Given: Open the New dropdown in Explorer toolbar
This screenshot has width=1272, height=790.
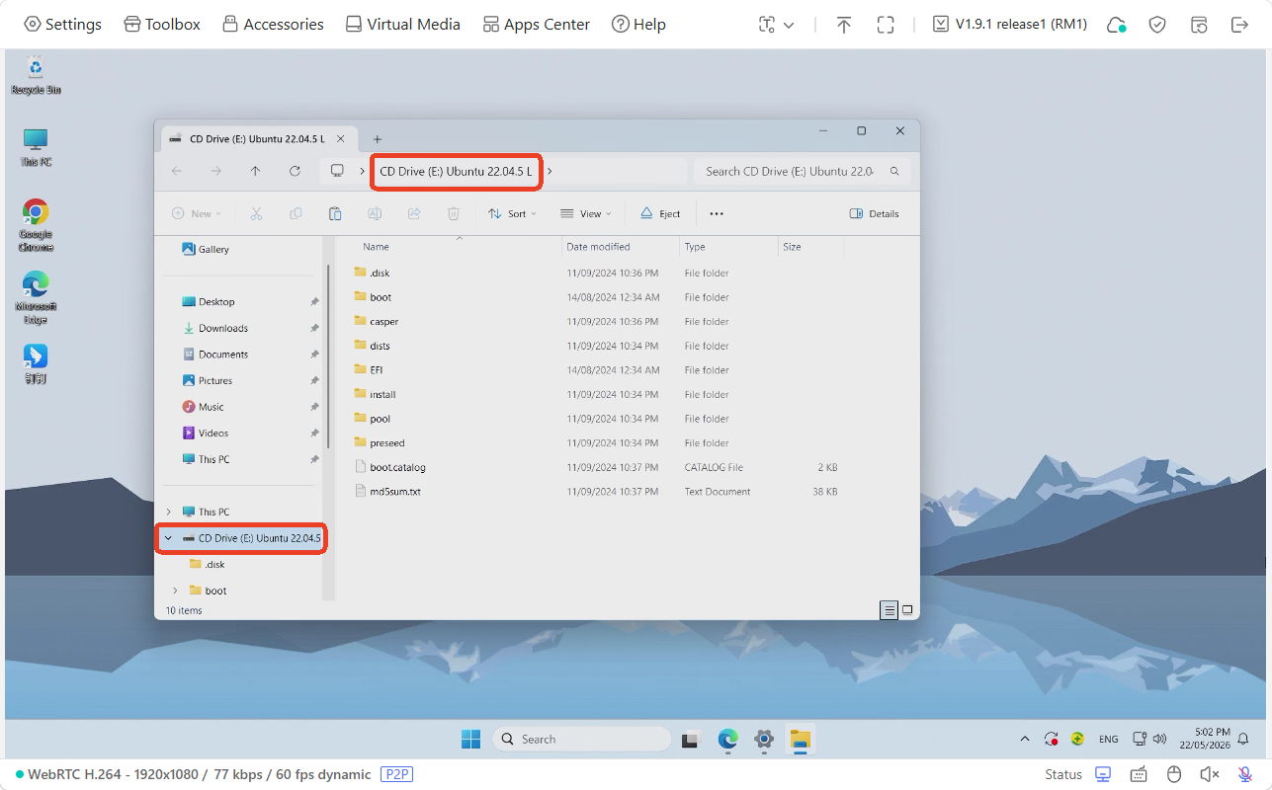Looking at the screenshot, I should (196, 213).
